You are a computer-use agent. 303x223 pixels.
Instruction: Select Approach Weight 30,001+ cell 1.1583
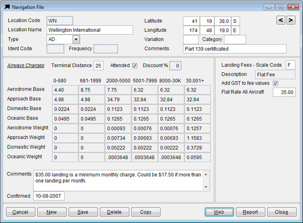click(197, 138)
